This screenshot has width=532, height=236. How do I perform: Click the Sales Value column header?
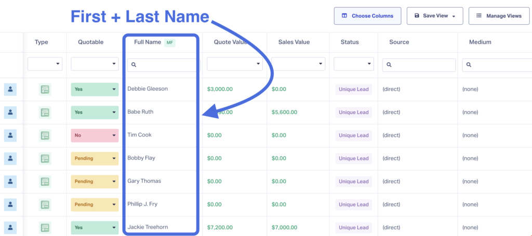[x=294, y=42]
